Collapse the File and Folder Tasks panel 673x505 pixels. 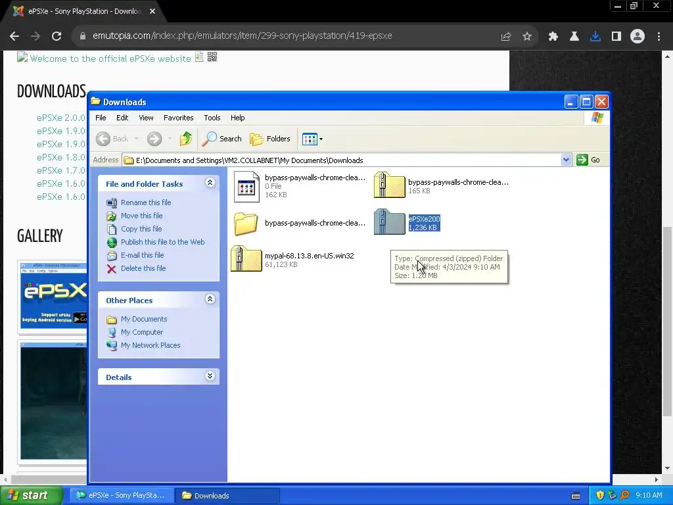tap(210, 183)
